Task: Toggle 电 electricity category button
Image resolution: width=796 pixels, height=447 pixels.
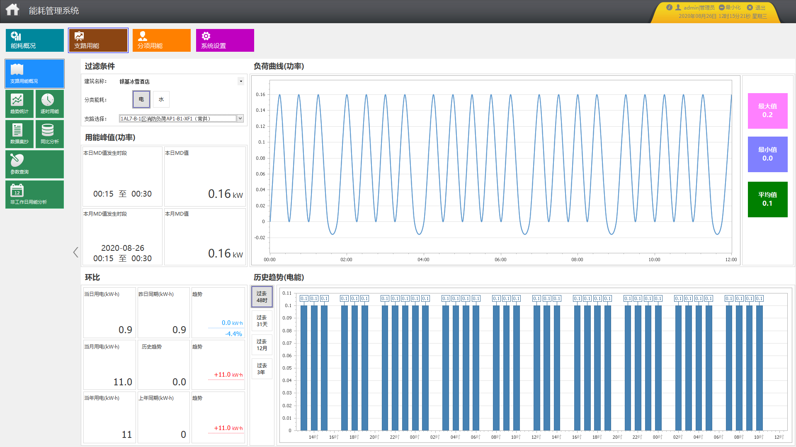Action: 141,99
